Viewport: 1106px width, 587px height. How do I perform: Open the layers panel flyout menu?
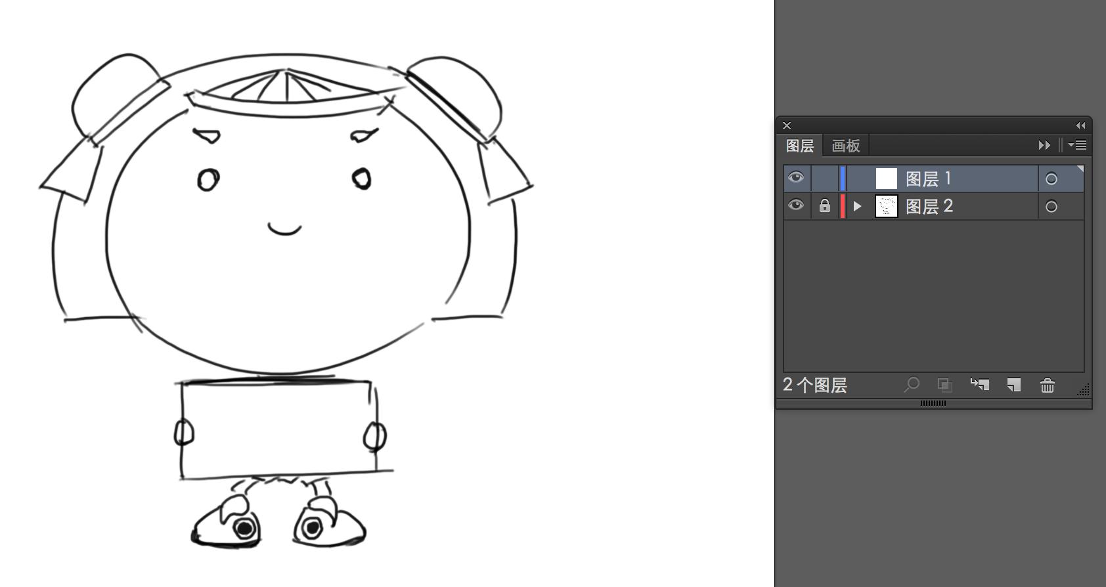click(1077, 145)
